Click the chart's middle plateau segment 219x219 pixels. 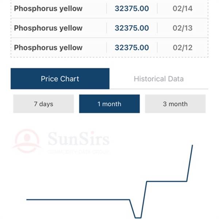pos(167,181)
